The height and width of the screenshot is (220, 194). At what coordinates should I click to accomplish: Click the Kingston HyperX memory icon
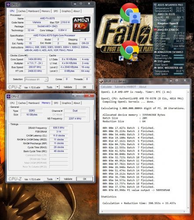[x=156, y=23]
